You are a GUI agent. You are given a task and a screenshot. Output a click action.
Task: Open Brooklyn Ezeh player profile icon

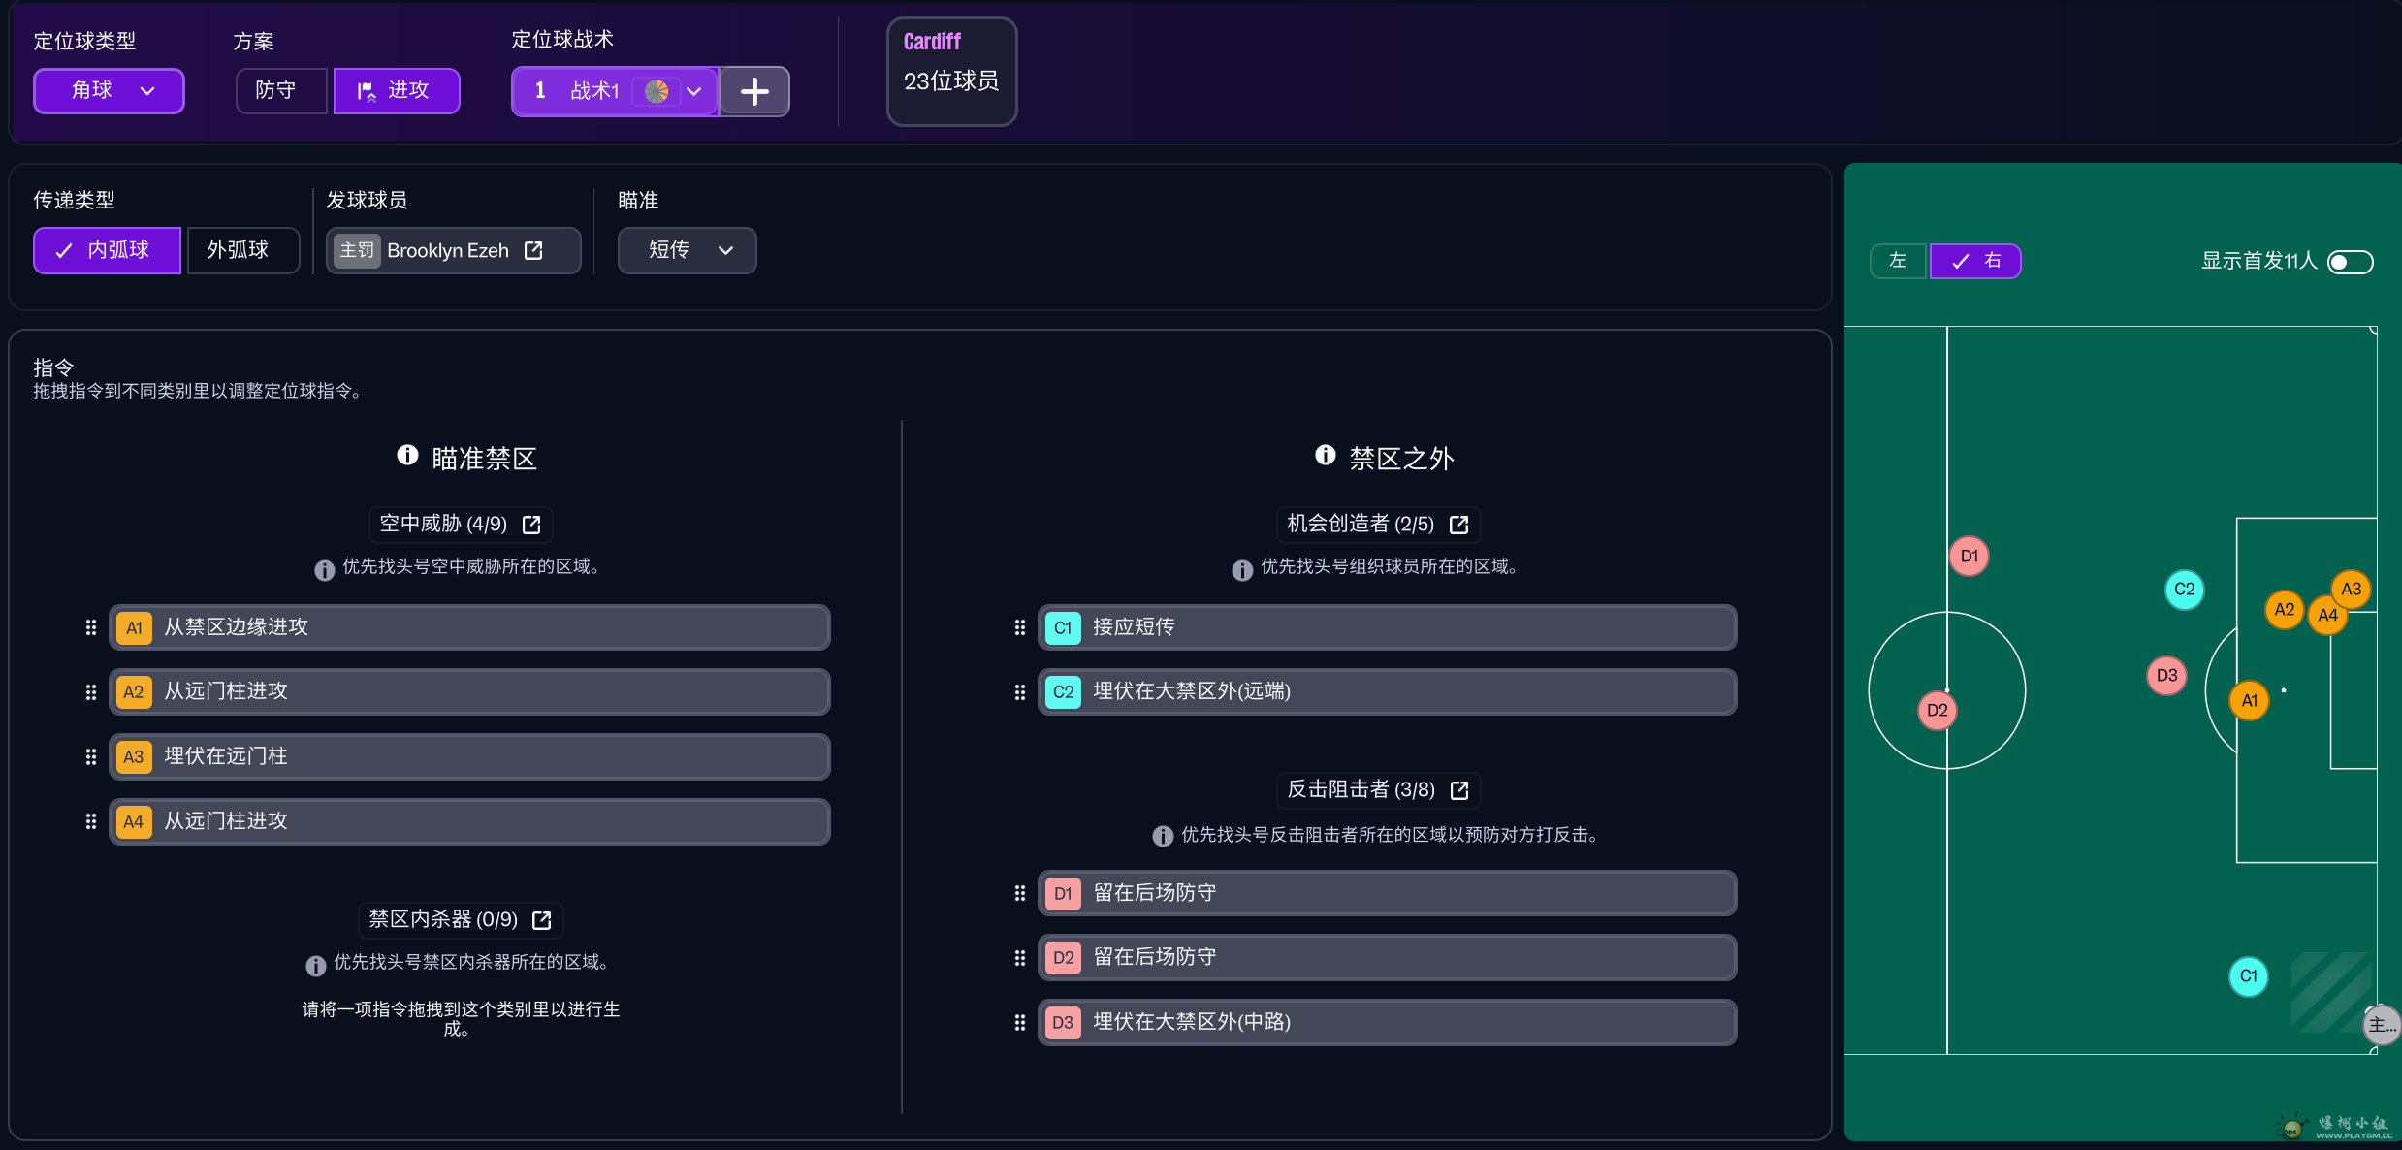(x=533, y=251)
